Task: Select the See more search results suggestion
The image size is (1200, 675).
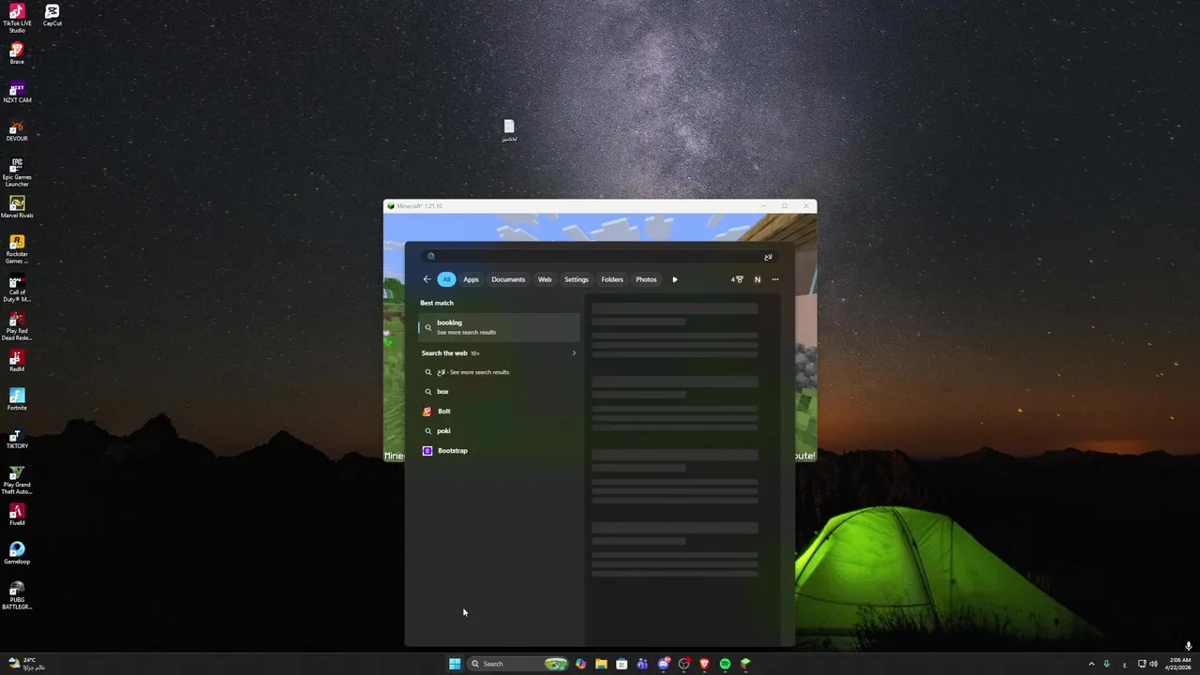Action: [x=499, y=372]
